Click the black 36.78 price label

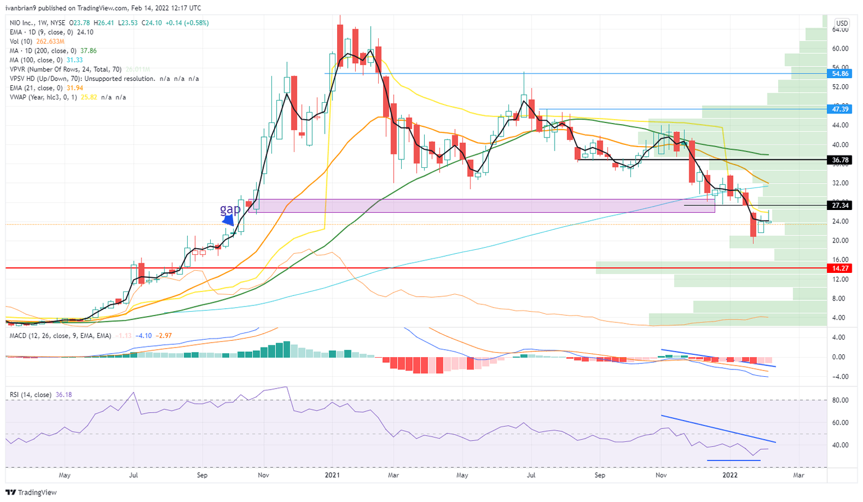pyautogui.click(x=841, y=160)
